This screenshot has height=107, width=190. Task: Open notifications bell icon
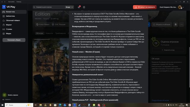click(79, 7)
